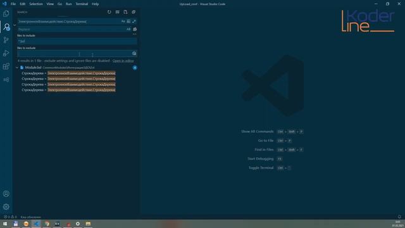
Task: Refresh the search results
Action: coord(109,12)
